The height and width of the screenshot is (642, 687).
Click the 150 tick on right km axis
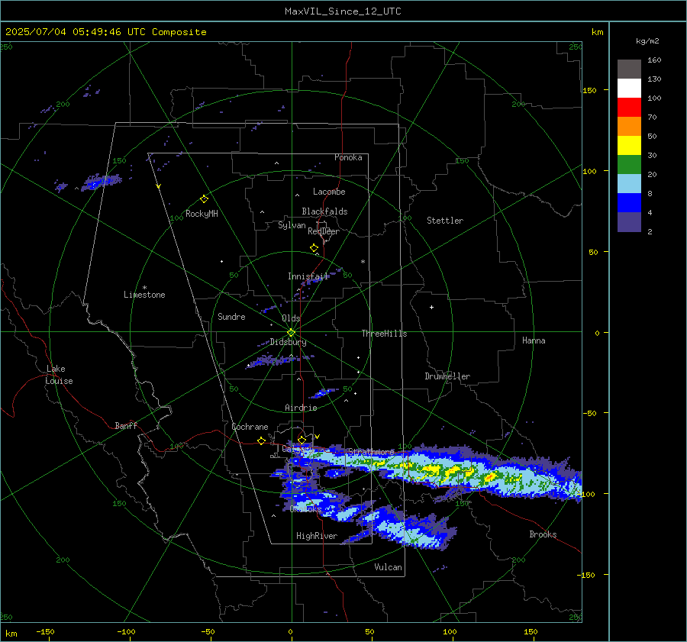coord(589,90)
